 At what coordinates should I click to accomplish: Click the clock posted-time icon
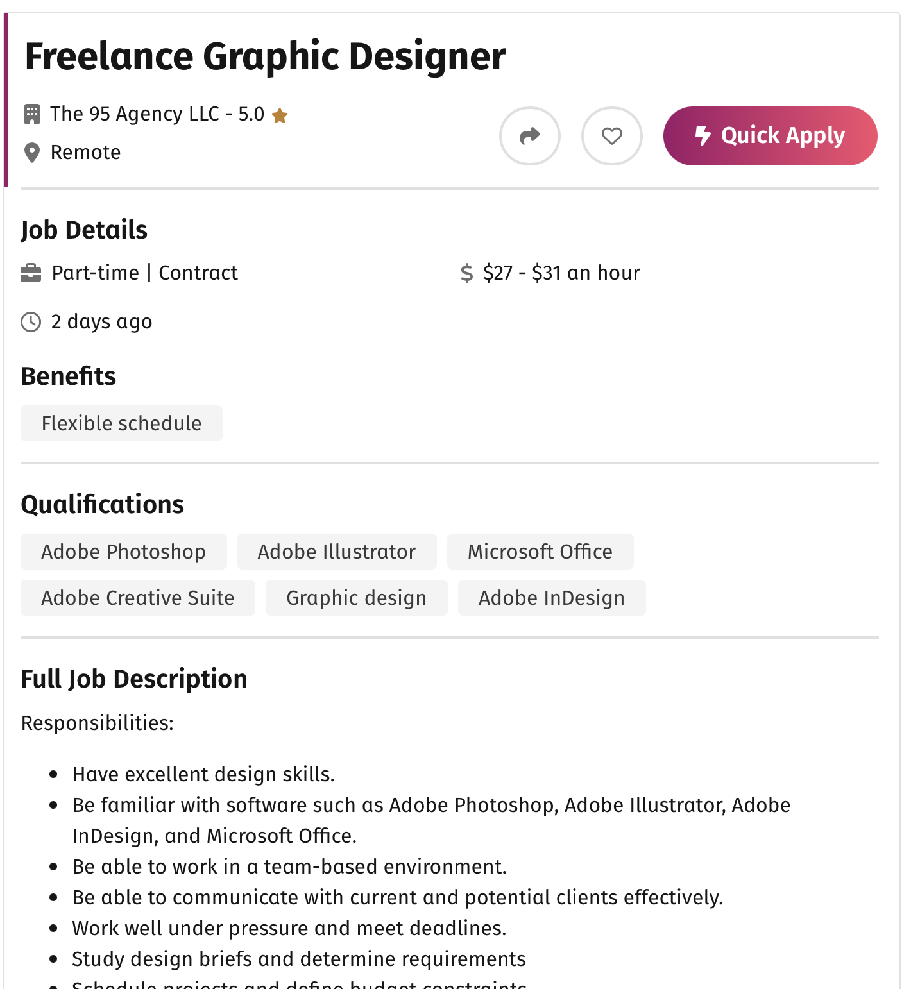(x=31, y=321)
